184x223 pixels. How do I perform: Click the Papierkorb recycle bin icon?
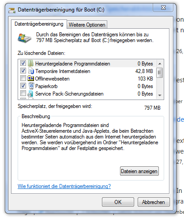pos(31,86)
